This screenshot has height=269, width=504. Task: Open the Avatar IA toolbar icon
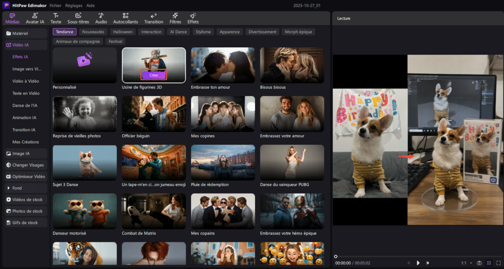pos(35,16)
